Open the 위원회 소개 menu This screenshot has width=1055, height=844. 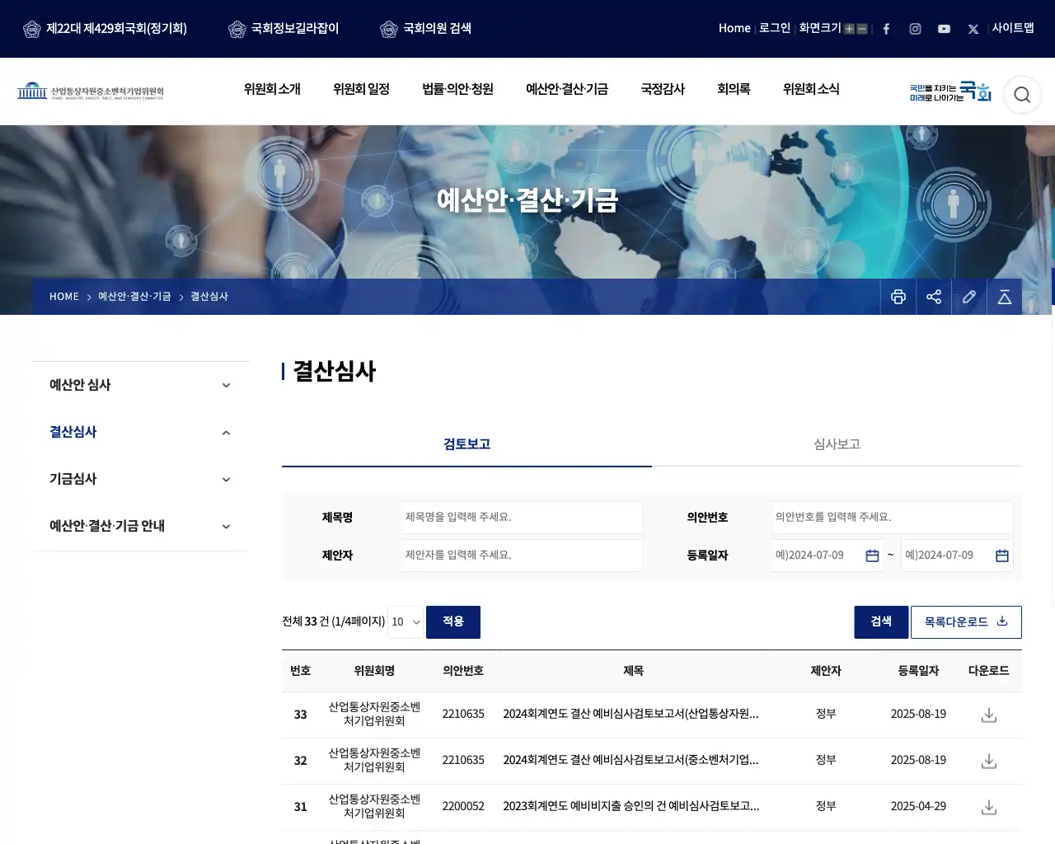point(272,89)
